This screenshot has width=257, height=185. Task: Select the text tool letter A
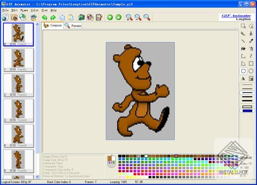tap(243, 79)
